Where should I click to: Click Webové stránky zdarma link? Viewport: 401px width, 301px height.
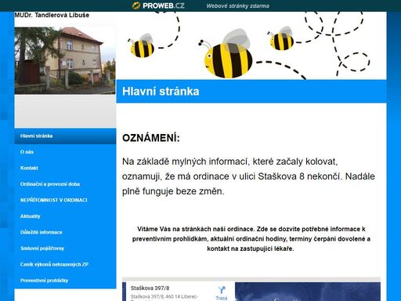pos(237,6)
